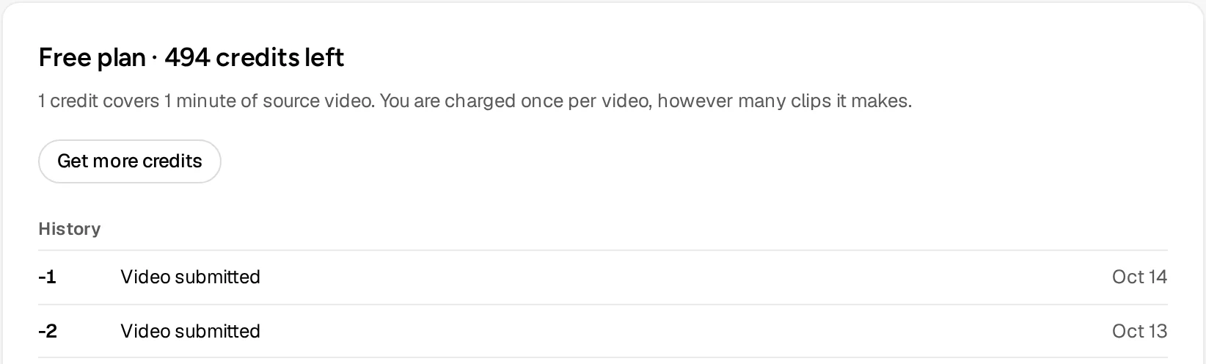Click the 494 credits left counter

tap(255, 57)
